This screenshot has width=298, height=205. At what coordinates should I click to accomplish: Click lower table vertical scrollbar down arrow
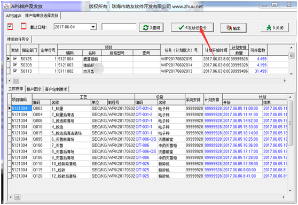tap(290, 191)
